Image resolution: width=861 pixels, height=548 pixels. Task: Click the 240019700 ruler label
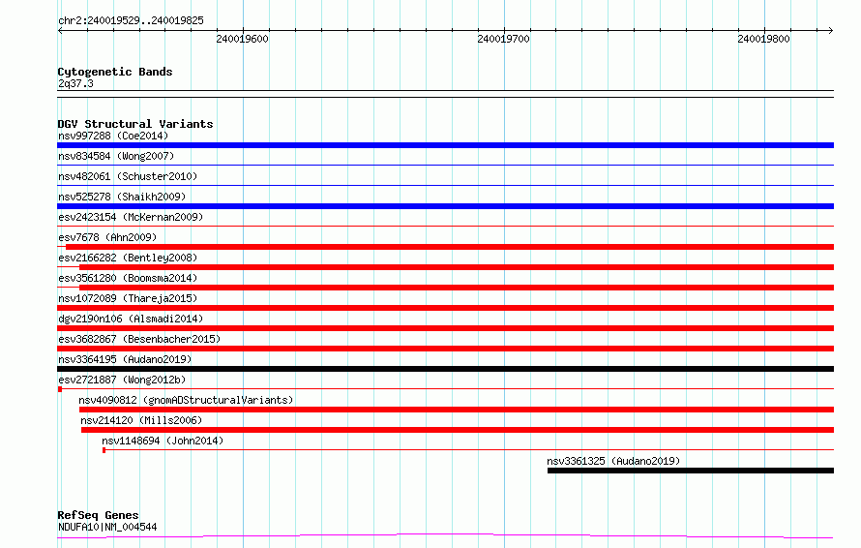503,39
